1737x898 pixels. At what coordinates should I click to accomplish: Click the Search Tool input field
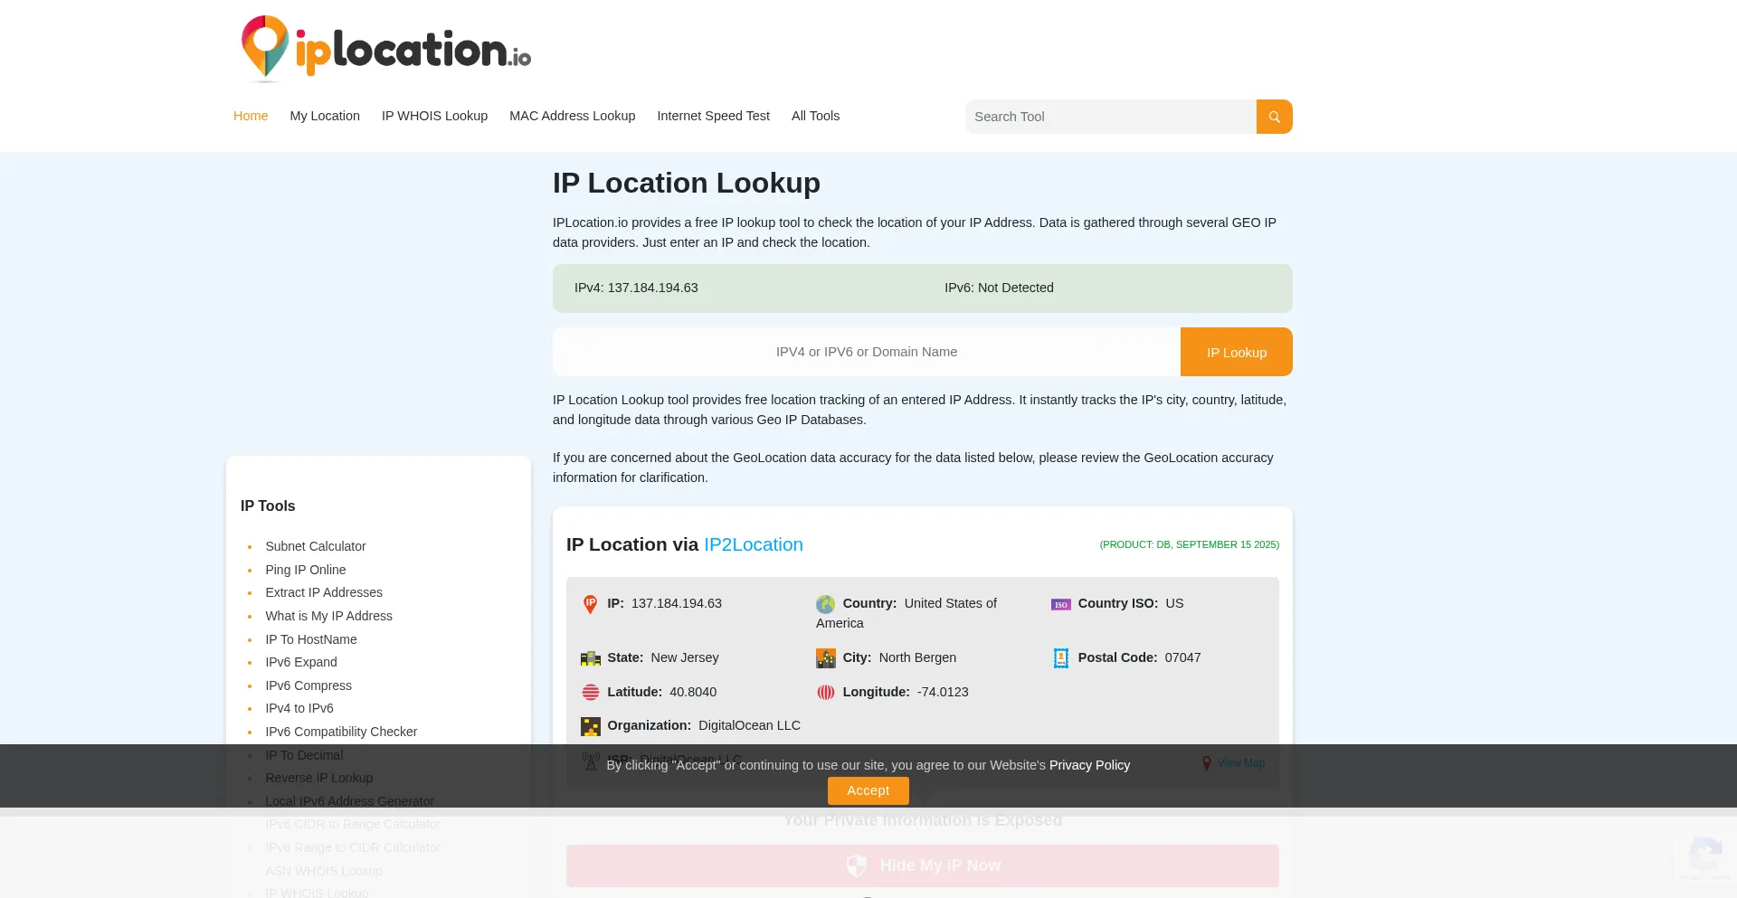pyautogui.click(x=1110, y=117)
